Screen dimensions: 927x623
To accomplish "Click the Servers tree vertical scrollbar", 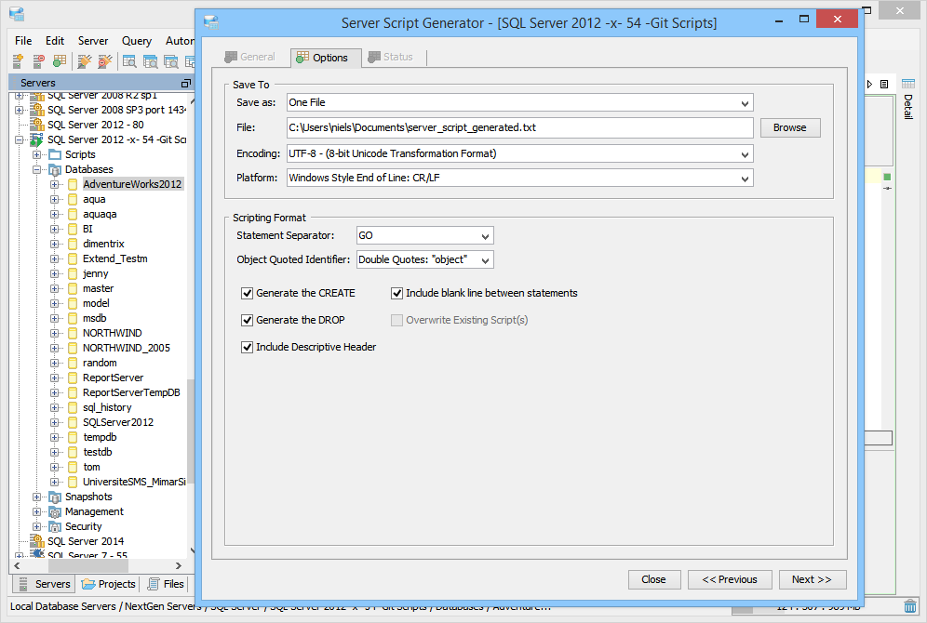I will (x=191, y=431).
